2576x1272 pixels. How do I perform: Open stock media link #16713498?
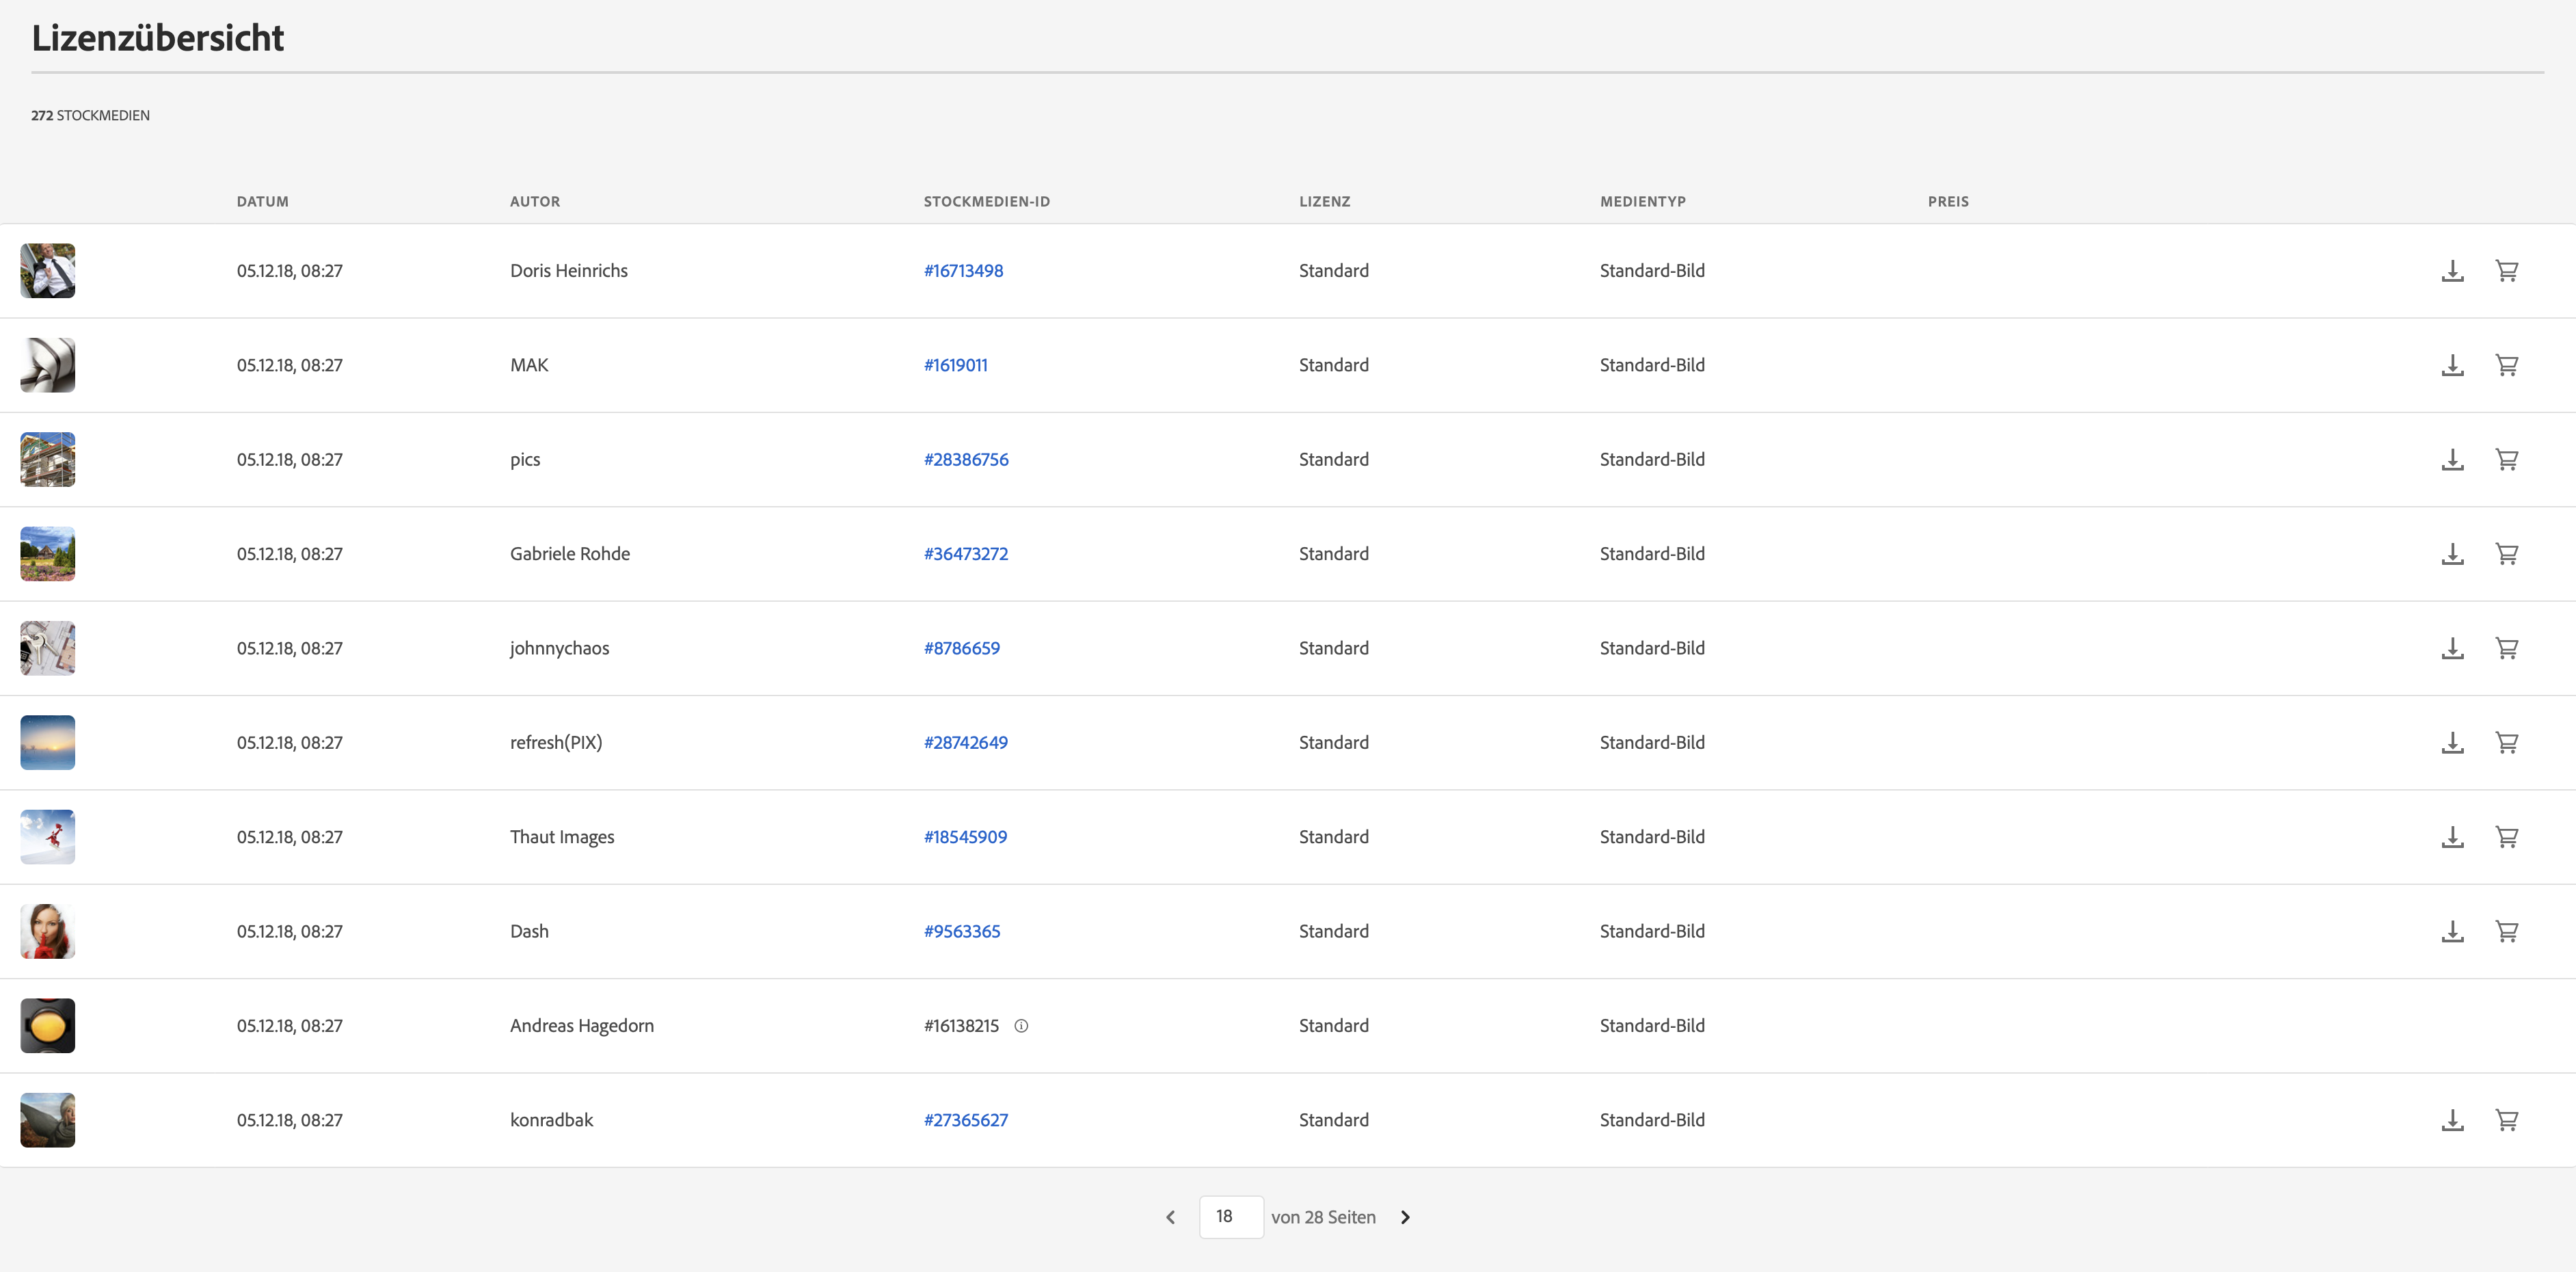point(963,271)
